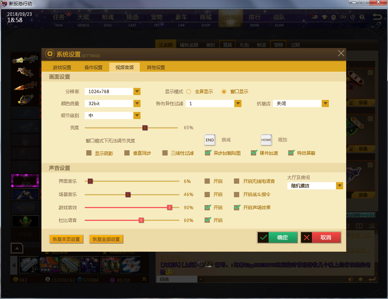Toggle the 特效屏蔽 checkbox
Image resolution: width=388 pixels, height=299 pixels.
coord(291,153)
